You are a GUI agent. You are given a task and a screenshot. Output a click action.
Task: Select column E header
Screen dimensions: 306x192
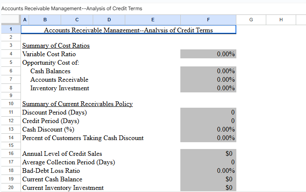pos(153,20)
